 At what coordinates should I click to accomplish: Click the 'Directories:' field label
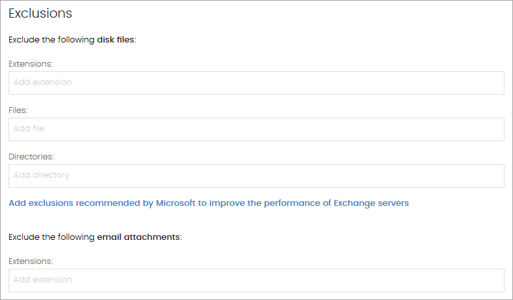pyautogui.click(x=31, y=157)
